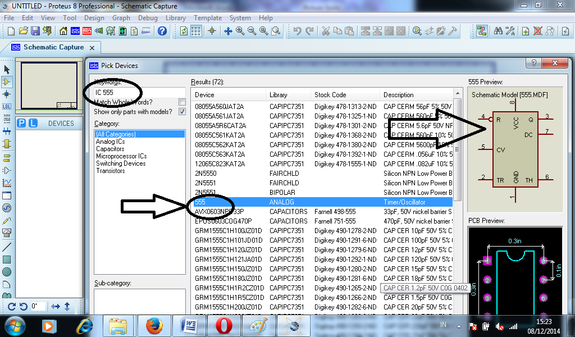Click the Property Assignment wrench icon

tap(510, 31)
